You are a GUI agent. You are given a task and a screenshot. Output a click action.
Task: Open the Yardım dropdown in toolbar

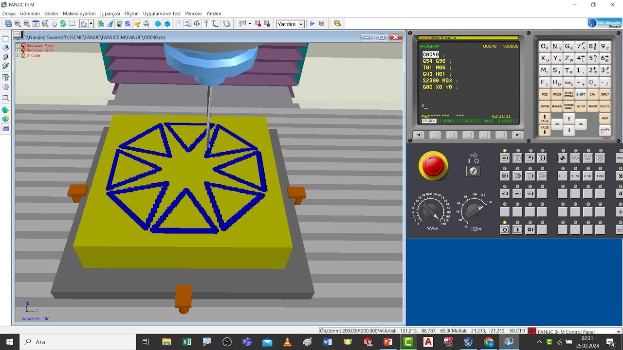tap(301, 24)
